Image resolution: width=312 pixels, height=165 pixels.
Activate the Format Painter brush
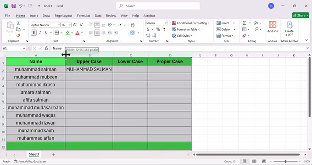18,35
